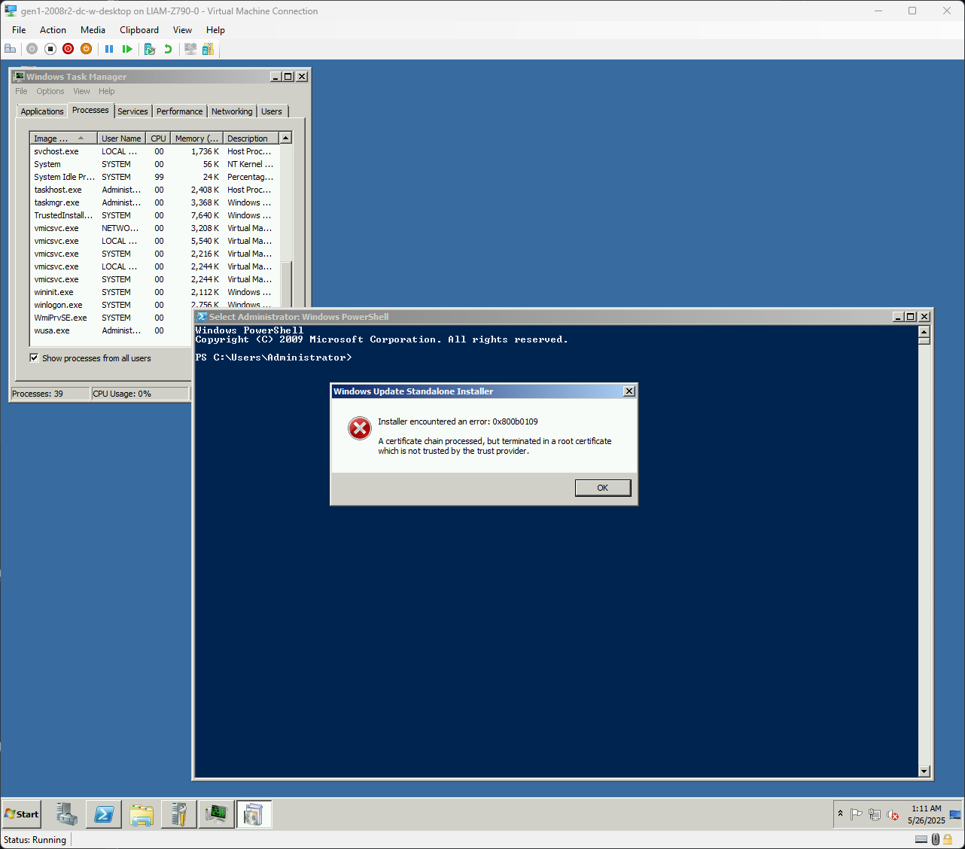Send Ctrl+Alt+Delete using the toolbar icon
Screen dimensions: 965x849
11,49
